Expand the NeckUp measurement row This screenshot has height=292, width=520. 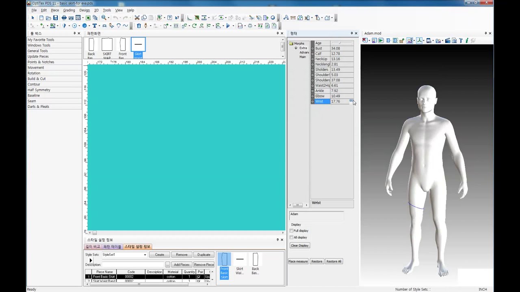pyautogui.click(x=312, y=59)
